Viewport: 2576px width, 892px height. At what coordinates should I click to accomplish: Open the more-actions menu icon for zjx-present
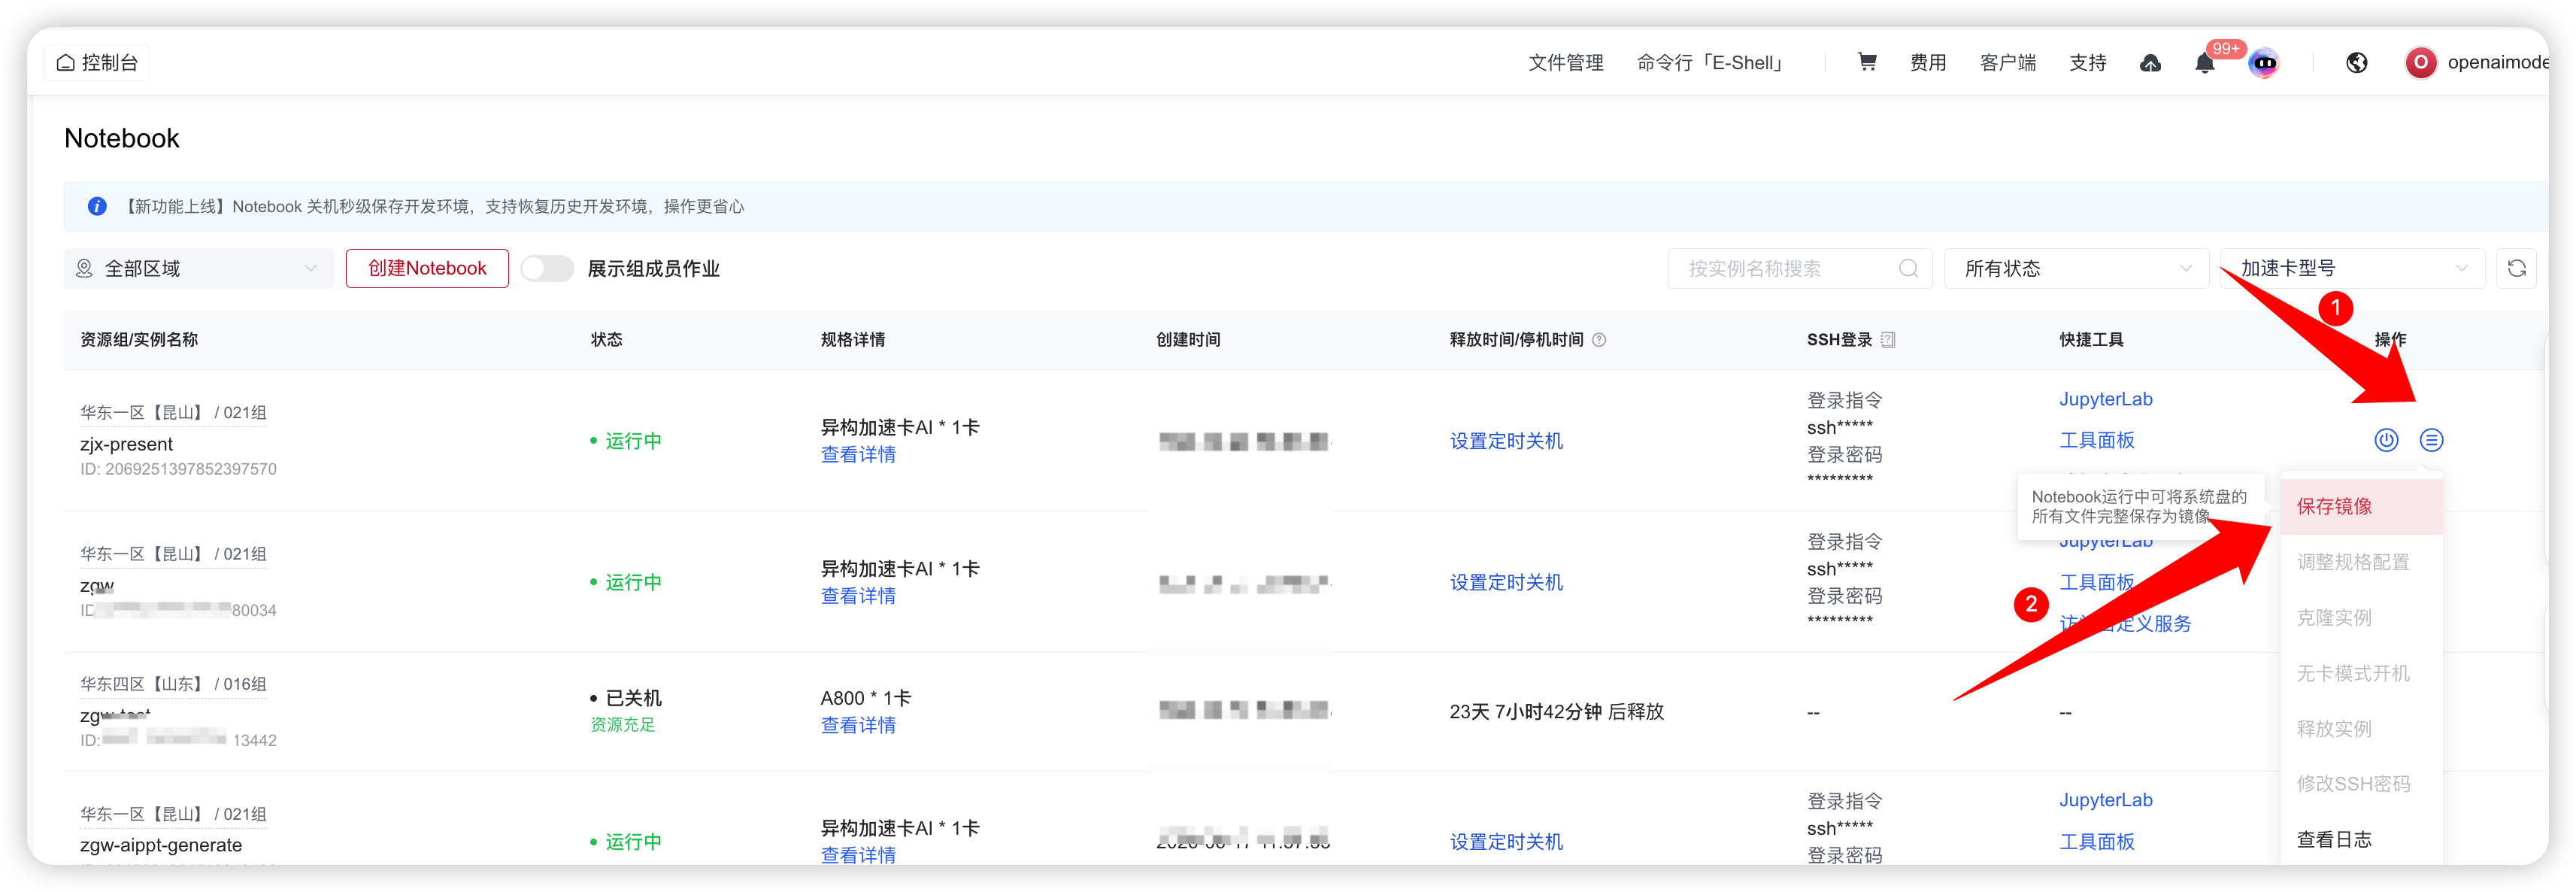coord(2431,440)
